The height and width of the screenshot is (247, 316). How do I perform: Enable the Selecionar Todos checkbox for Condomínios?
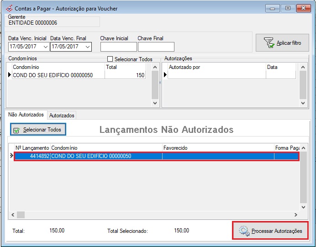[x=110, y=59]
